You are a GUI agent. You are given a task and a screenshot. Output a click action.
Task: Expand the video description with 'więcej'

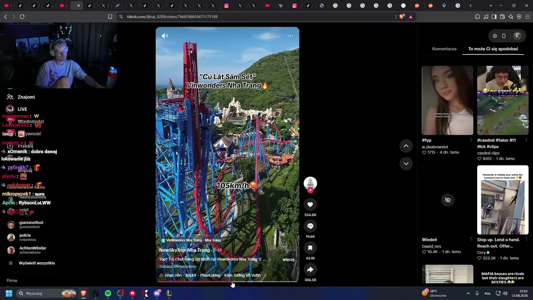click(x=288, y=259)
